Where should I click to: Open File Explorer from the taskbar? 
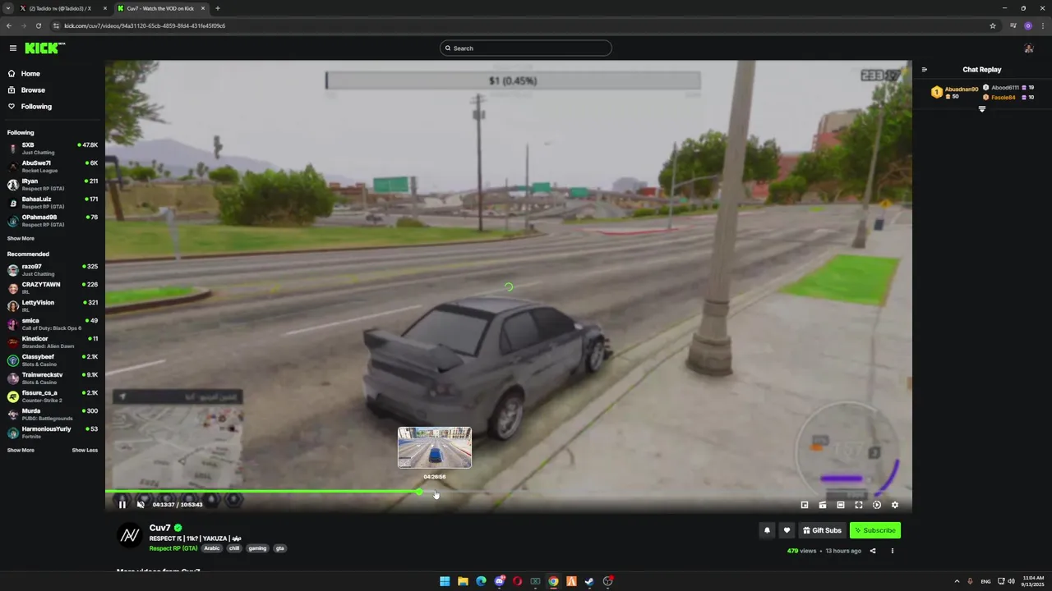[463, 581]
